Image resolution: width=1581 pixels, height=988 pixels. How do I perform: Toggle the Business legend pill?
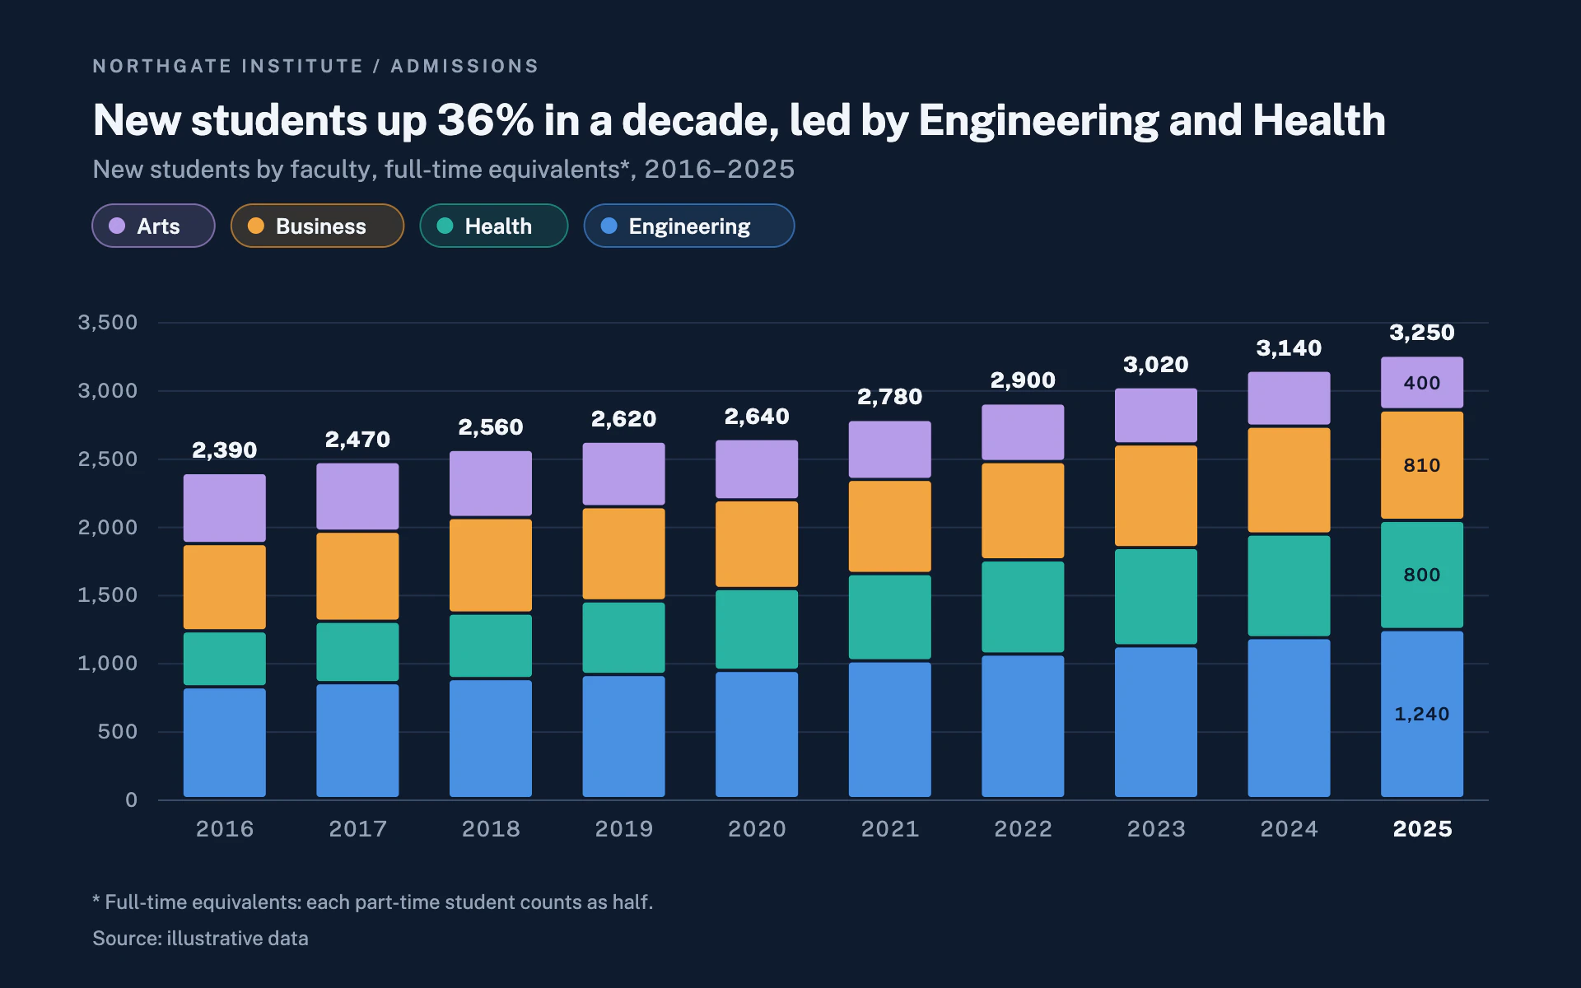click(x=317, y=226)
